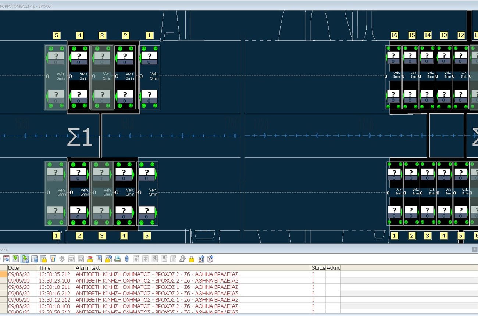Select the alarm row at 13:30:35.212

157,274
